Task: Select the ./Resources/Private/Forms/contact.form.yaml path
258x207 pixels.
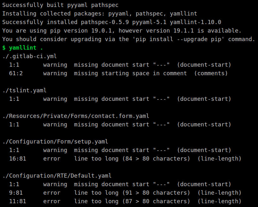Action: point(76,116)
